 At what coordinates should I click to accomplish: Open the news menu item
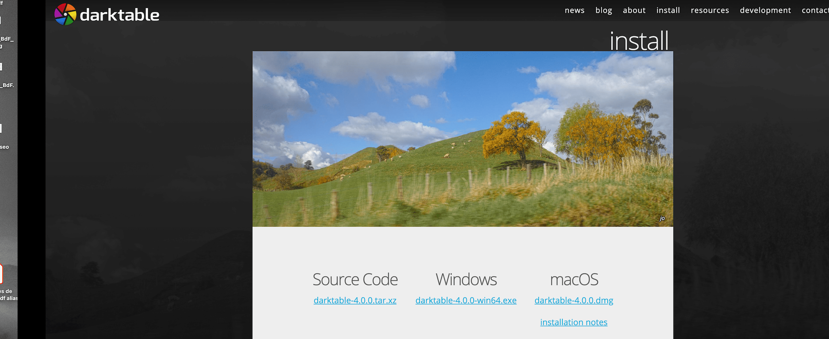point(574,10)
